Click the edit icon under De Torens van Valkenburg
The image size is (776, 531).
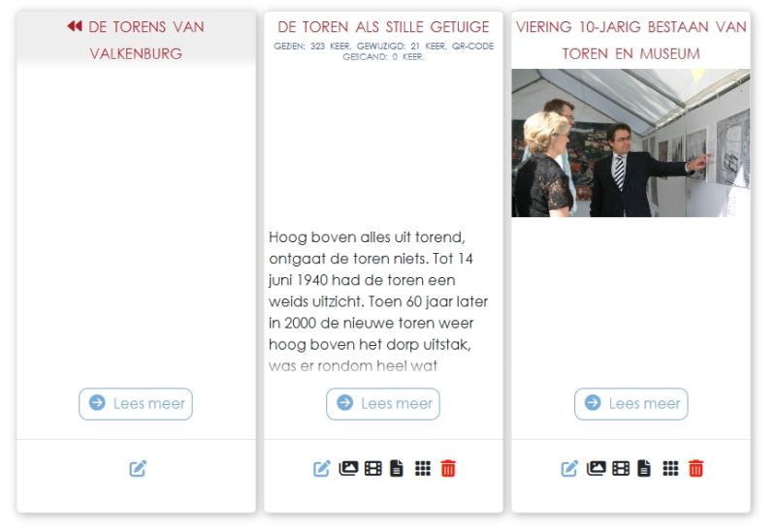point(138,468)
